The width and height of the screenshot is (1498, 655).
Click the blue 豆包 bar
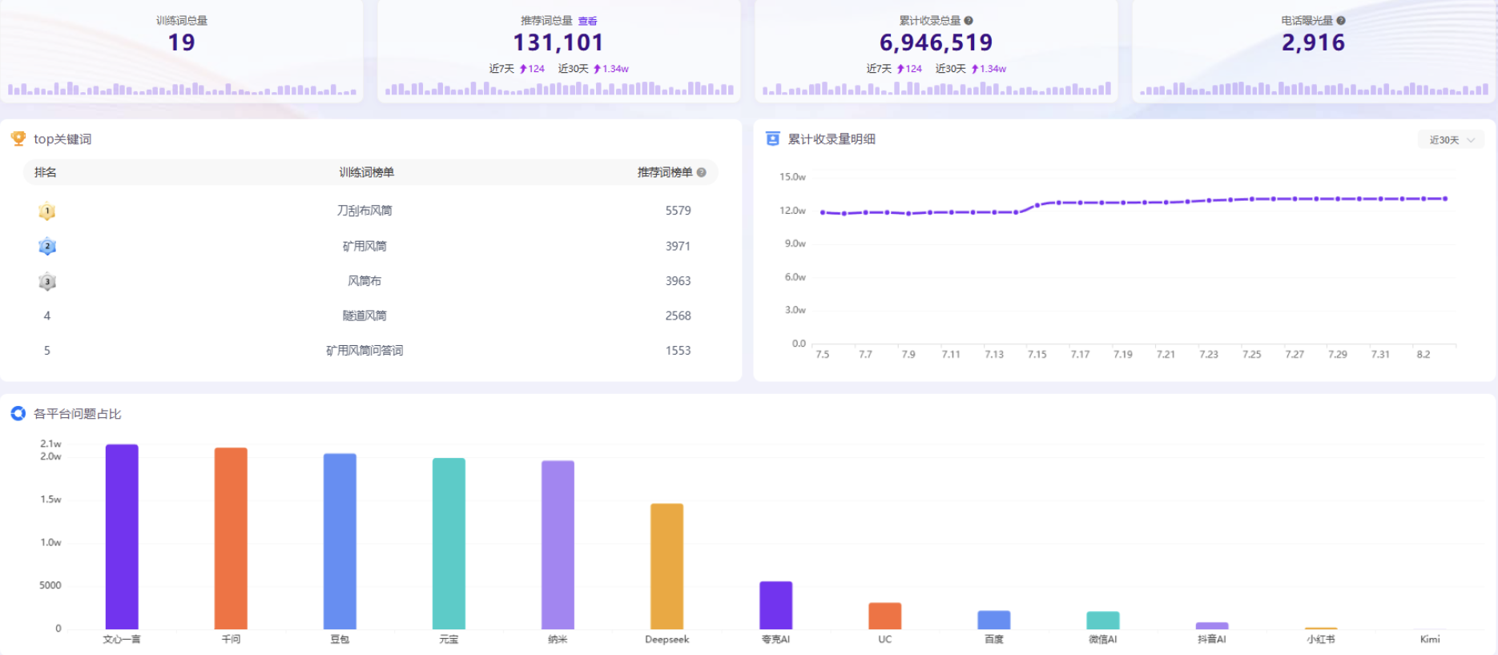(340, 541)
